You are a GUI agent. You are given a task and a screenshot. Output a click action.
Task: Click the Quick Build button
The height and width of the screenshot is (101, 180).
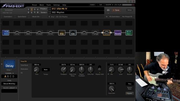(x=22, y=17)
